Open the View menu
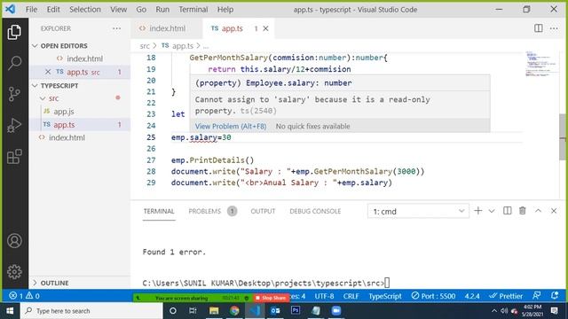The width and height of the screenshot is (568, 319). (118, 10)
